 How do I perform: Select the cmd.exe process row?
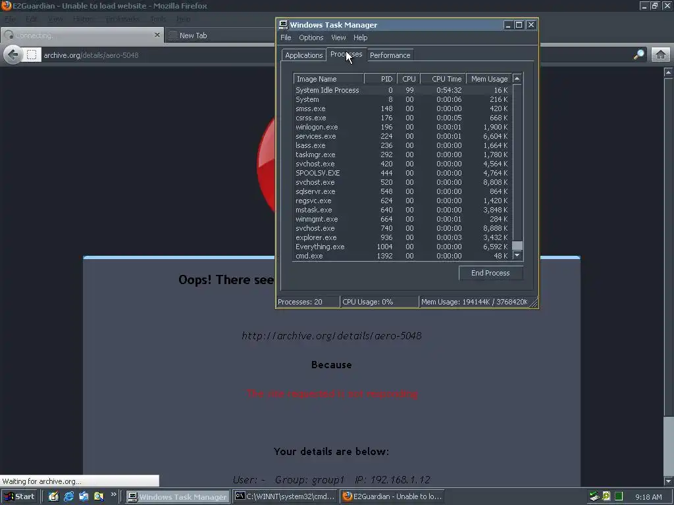pos(402,256)
